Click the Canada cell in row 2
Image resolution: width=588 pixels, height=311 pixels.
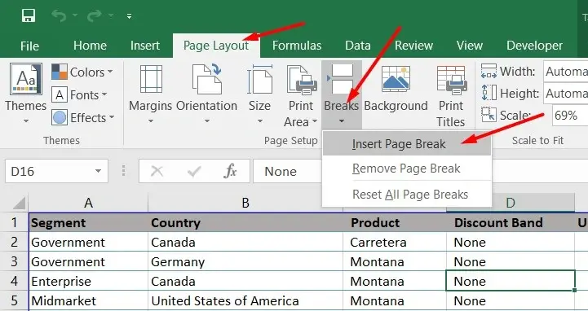[245, 242]
